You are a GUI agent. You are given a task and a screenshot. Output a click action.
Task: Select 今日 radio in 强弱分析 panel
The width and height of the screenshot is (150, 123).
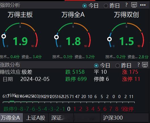(x=85, y=6)
